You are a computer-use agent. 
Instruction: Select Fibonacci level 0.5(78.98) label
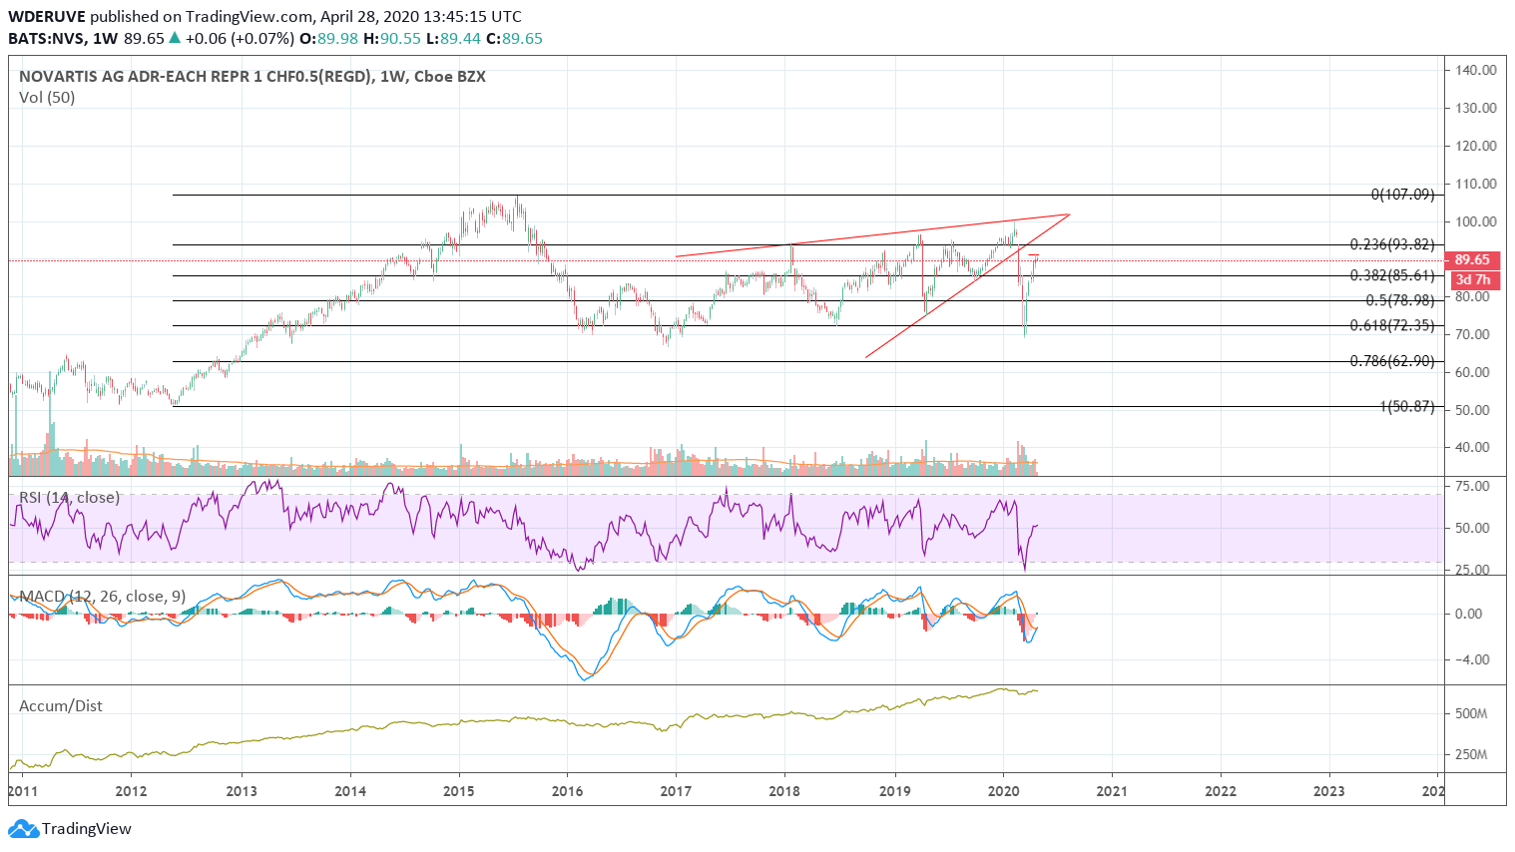[x=1399, y=300]
